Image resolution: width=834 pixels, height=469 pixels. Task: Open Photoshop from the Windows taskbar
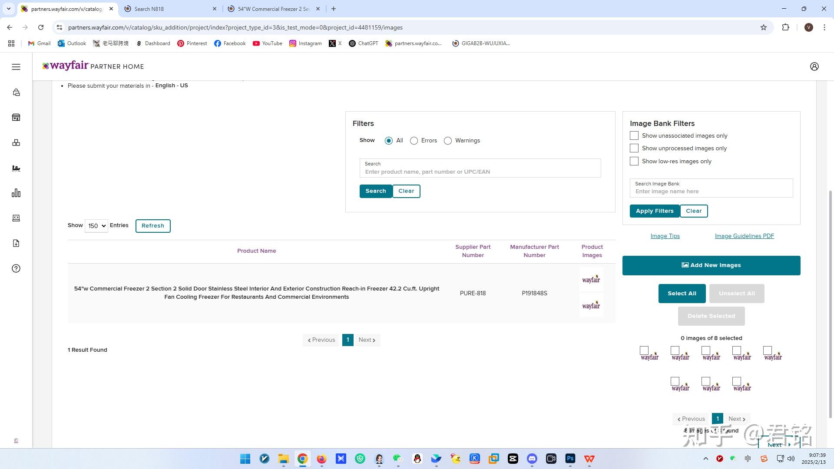click(x=570, y=459)
